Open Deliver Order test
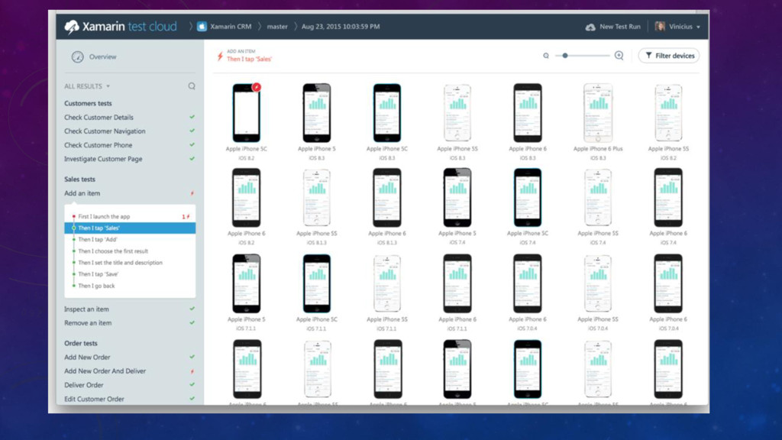 (84, 385)
